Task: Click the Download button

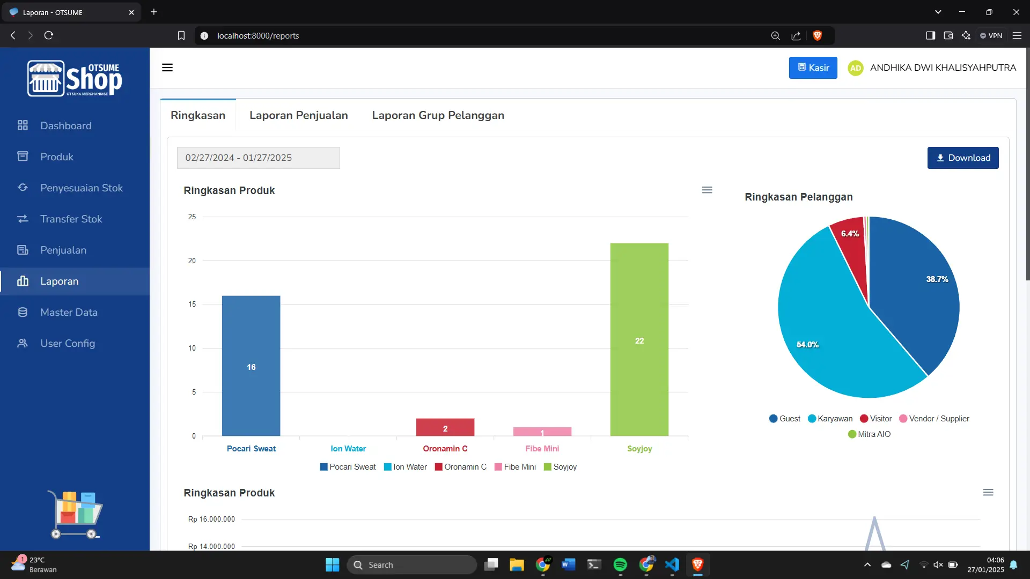Action: tap(963, 158)
